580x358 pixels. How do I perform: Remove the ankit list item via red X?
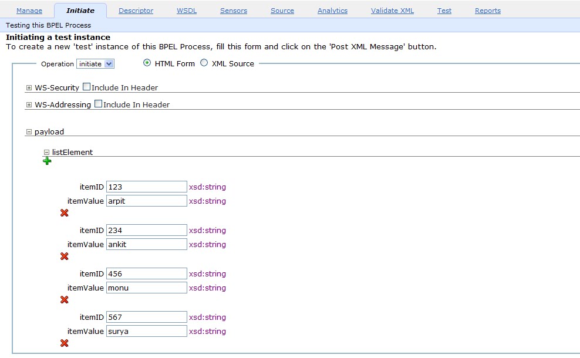click(x=65, y=256)
